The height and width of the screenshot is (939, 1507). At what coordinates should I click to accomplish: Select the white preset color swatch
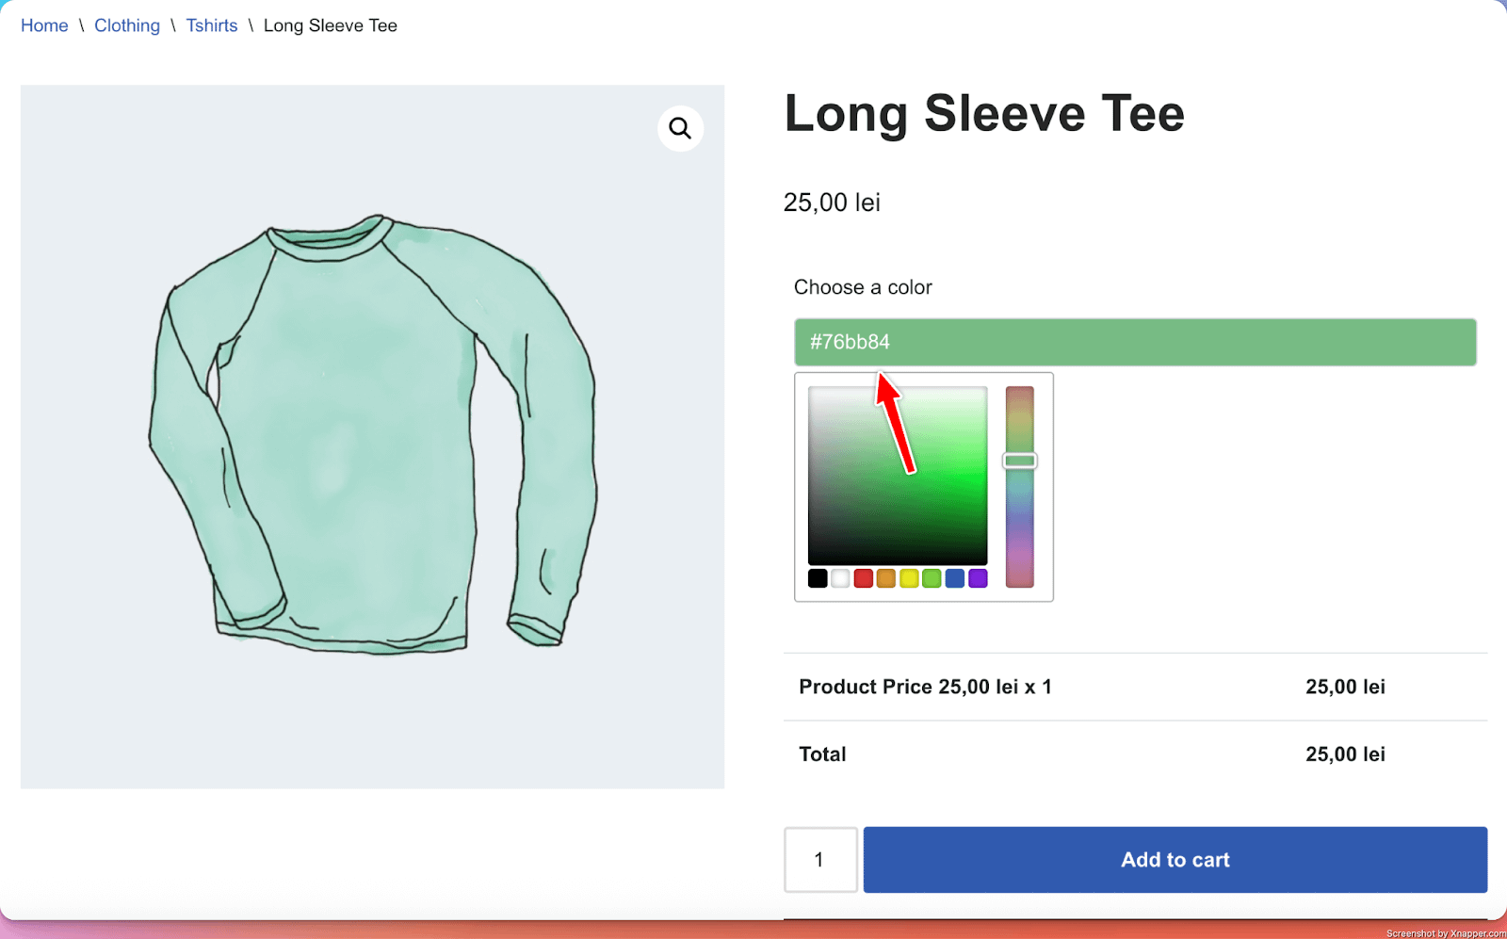click(840, 578)
